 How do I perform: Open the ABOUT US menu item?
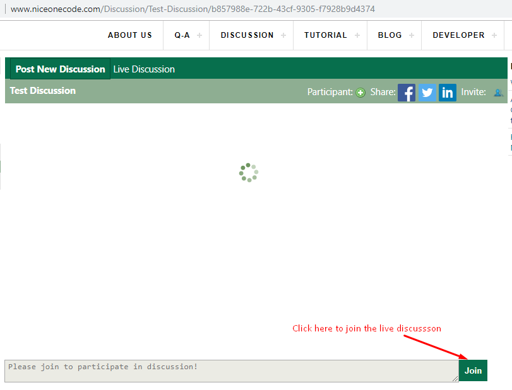pyautogui.click(x=130, y=35)
